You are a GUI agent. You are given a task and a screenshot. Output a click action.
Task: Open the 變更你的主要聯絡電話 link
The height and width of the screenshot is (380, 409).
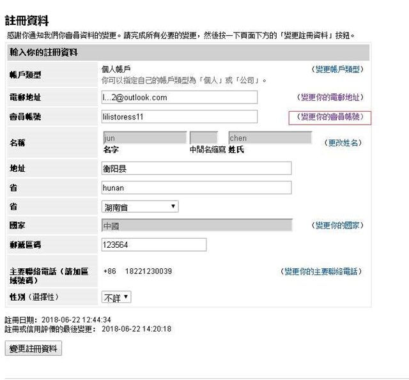click(322, 271)
